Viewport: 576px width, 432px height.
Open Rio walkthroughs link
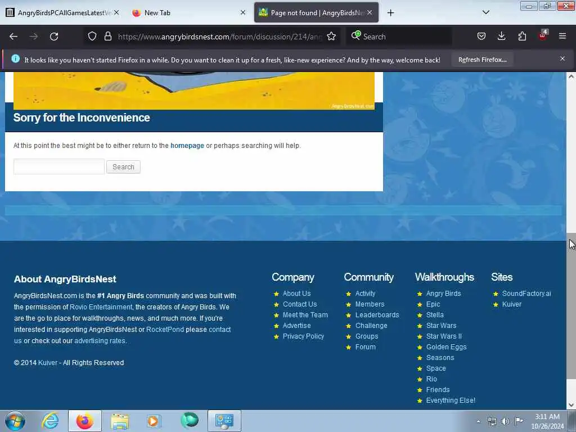[x=431, y=379]
